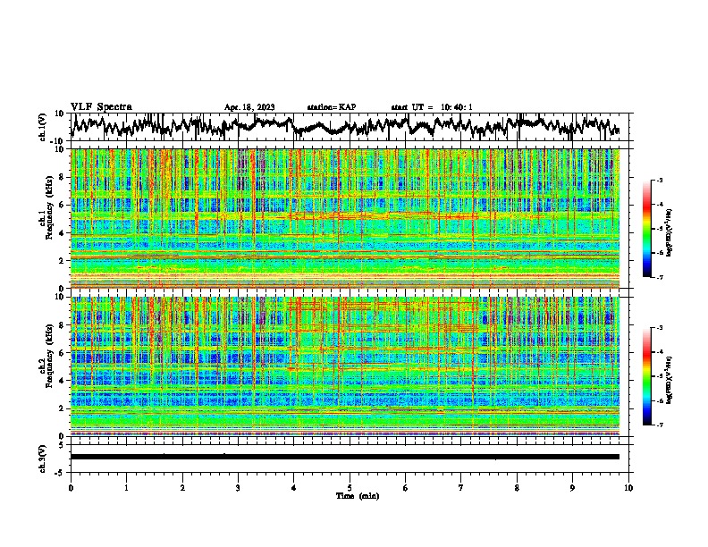Viewport: 708px width, 547px height.
Task: Click the "ch.1(V)" waveform axis label
Action: coord(42,127)
